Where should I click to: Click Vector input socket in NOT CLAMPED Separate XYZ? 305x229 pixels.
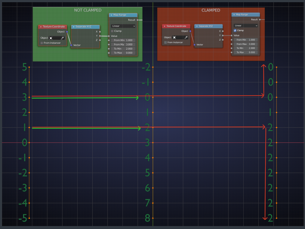tap(71, 45)
